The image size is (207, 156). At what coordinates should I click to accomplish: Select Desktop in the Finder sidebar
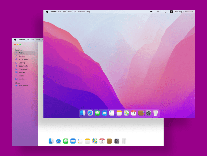tap(25, 63)
